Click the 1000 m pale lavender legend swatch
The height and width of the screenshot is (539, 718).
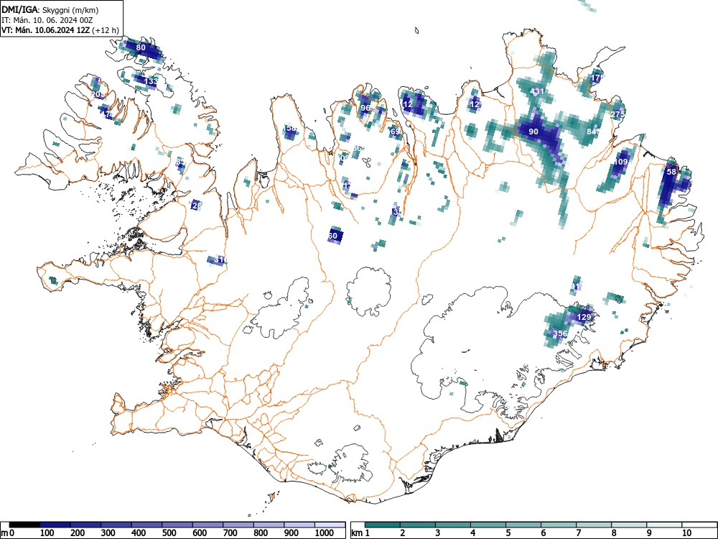(x=330, y=525)
